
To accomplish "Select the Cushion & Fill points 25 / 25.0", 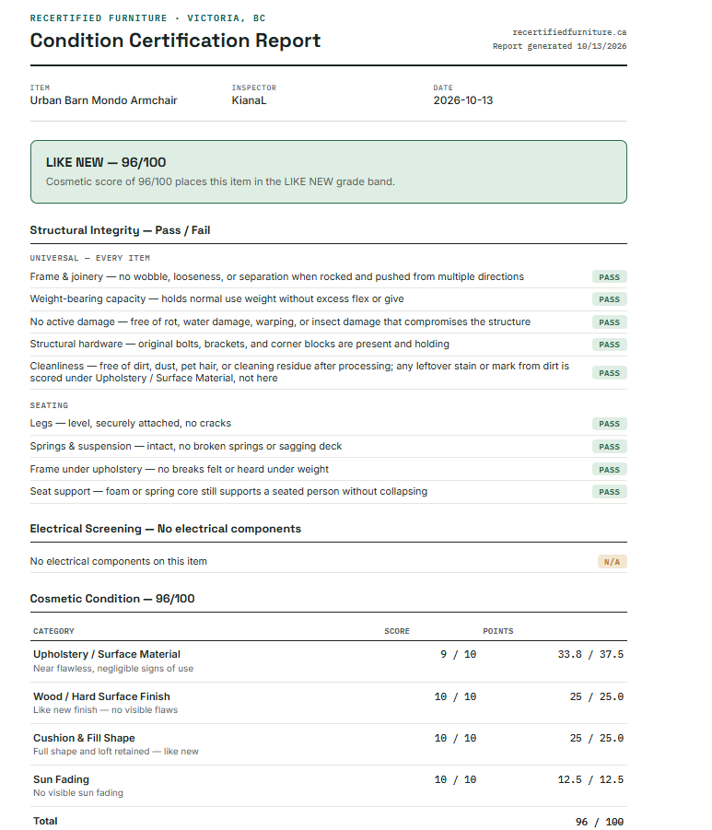I will click(597, 738).
